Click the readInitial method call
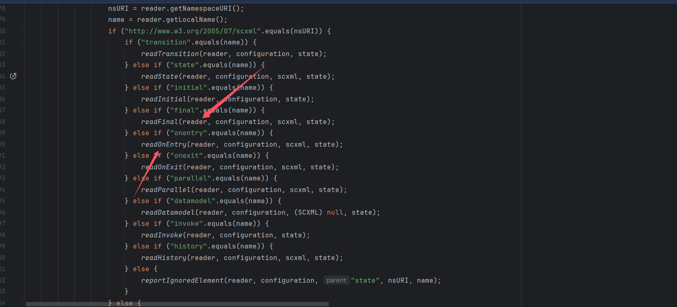 [164, 99]
